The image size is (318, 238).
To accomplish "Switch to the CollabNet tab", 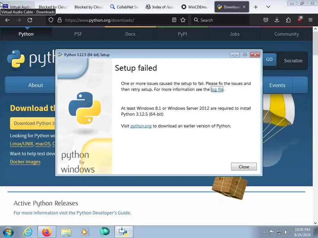I will click(x=125, y=7).
